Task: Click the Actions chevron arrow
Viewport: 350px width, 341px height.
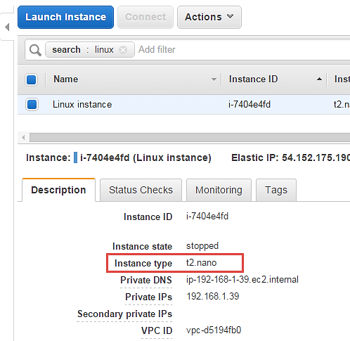Action: click(231, 16)
